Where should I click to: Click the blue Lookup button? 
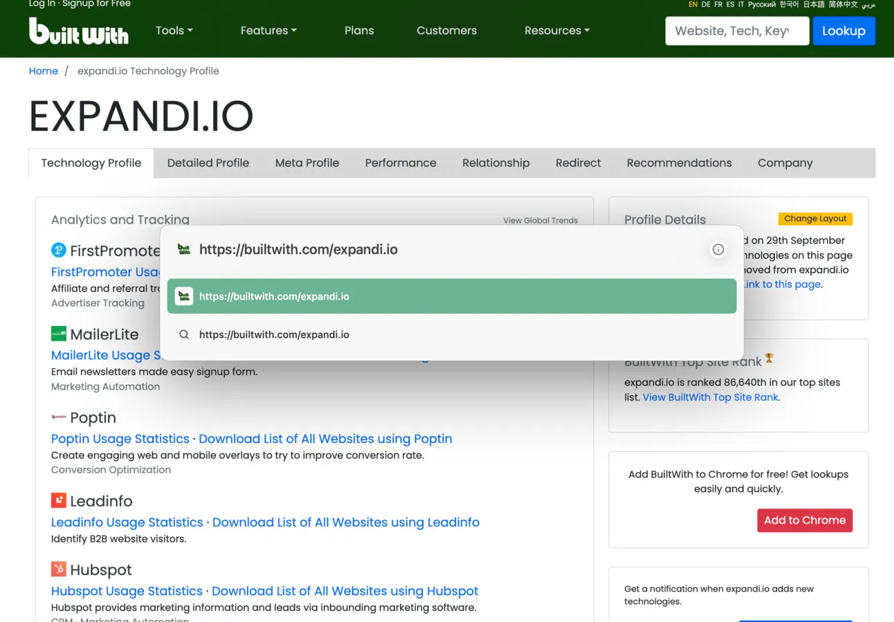(843, 31)
